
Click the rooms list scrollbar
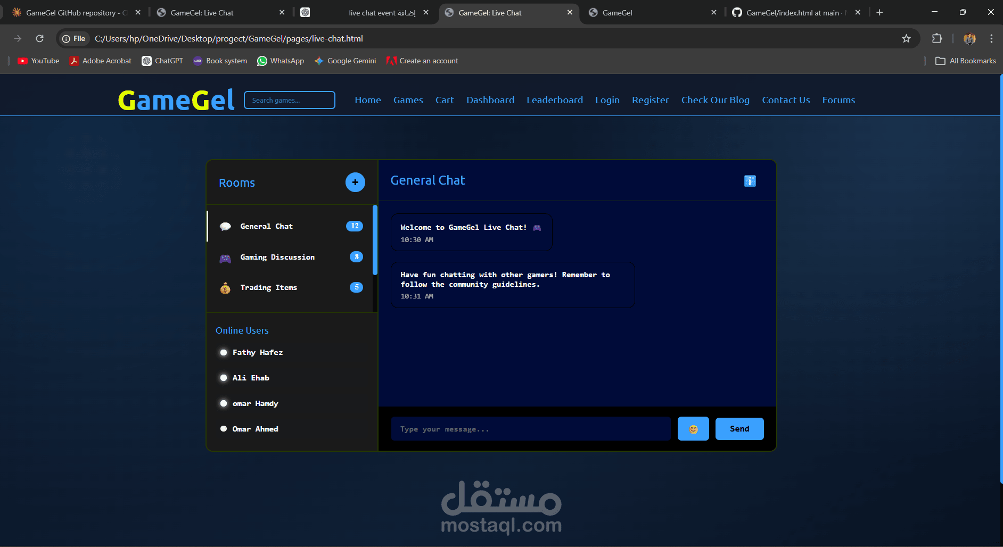tap(375, 240)
